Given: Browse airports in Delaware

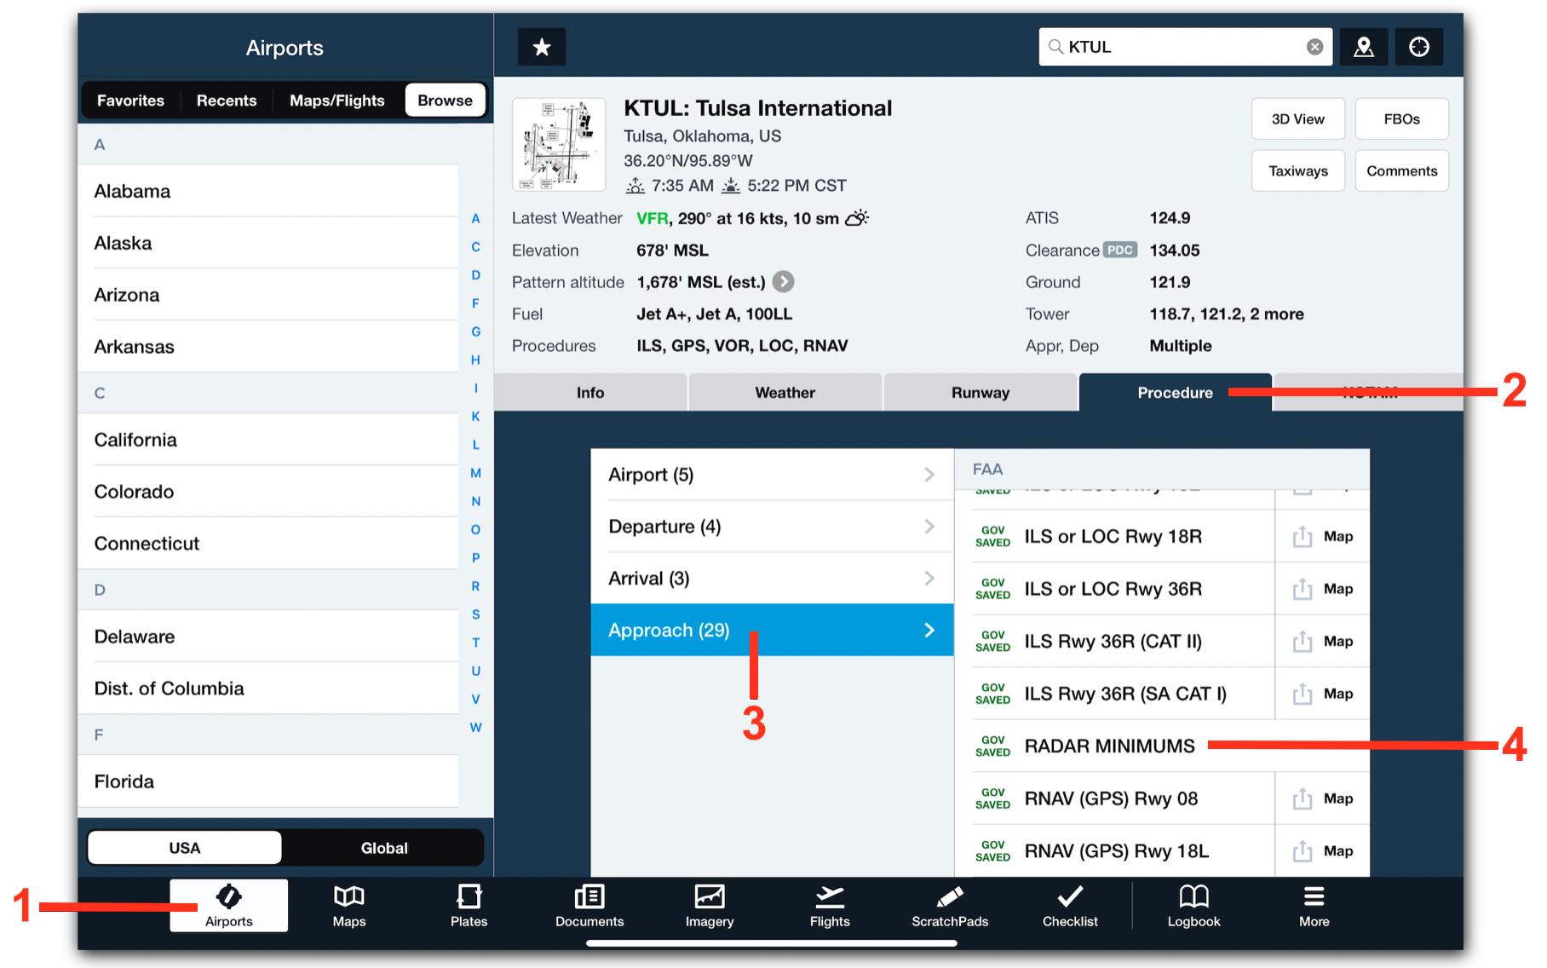Looking at the screenshot, I should pyautogui.click(x=268, y=637).
